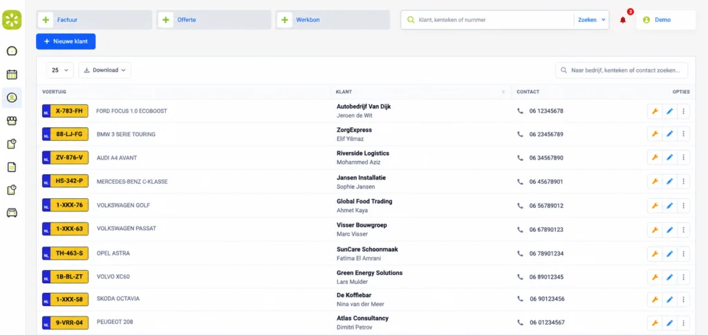Screen dimensions: 708x335
Task: Click license plate 1B-BL-ZT
Action: [x=65, y=276]
